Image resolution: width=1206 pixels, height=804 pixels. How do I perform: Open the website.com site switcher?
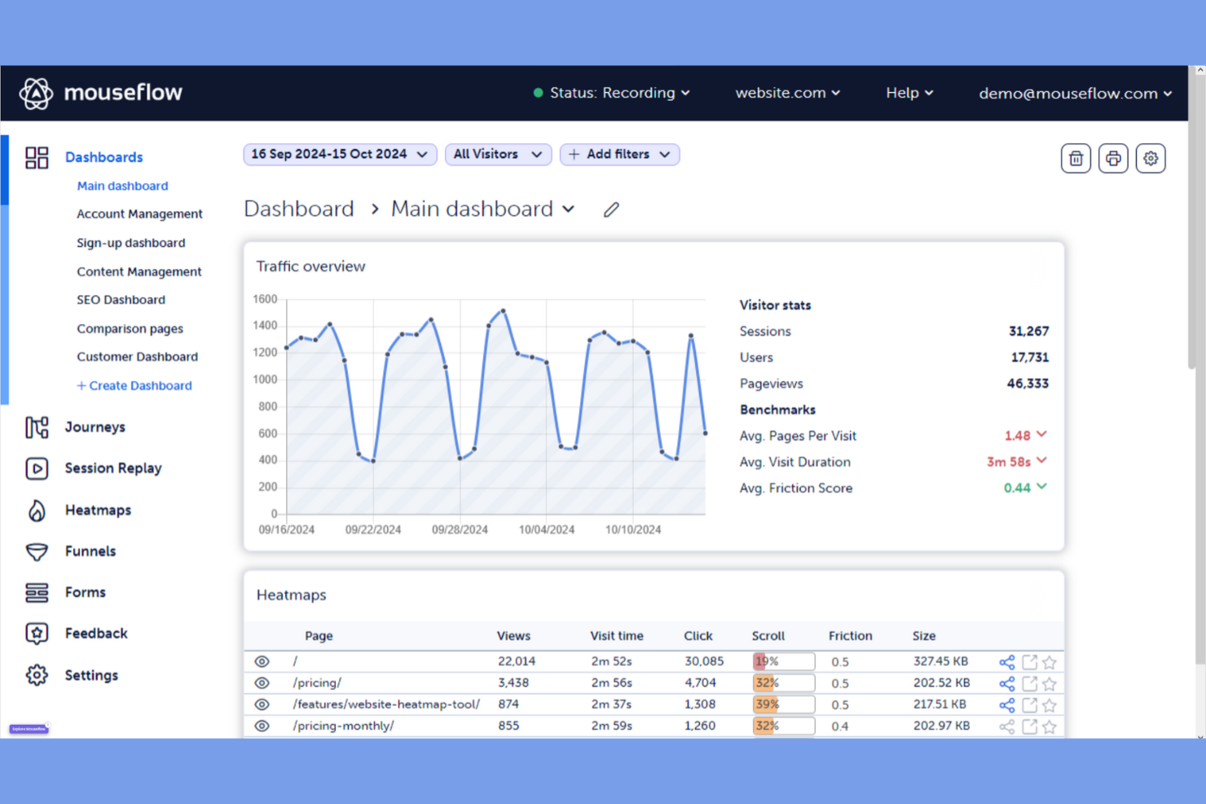[786, 93]
